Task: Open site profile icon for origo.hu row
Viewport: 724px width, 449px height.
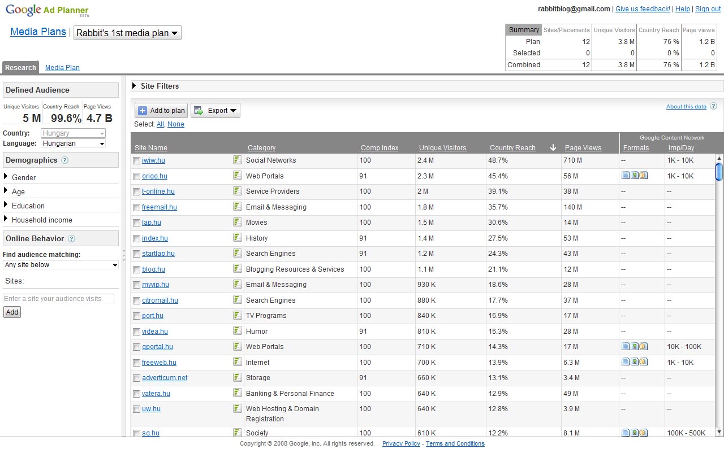Action: pyautogui.click(x=238, y=175)
